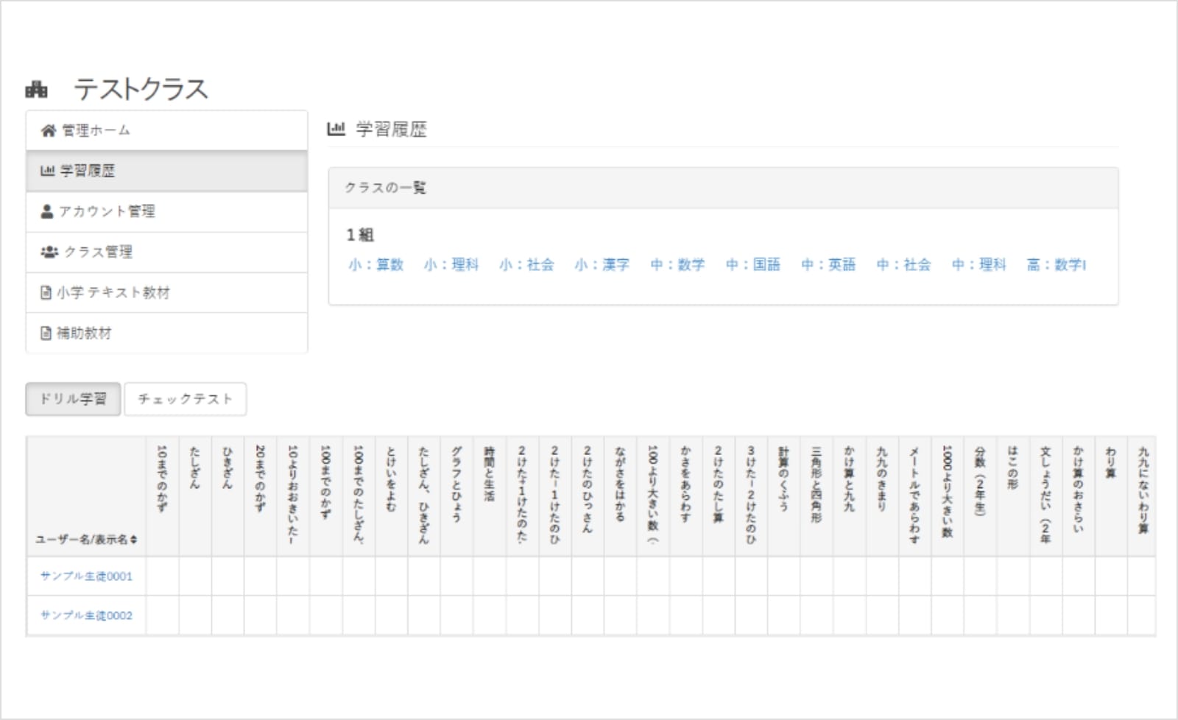Viewport: 1178px width, 720px height.
Task: Open the 小：算数 subject link
Action: 375,264
